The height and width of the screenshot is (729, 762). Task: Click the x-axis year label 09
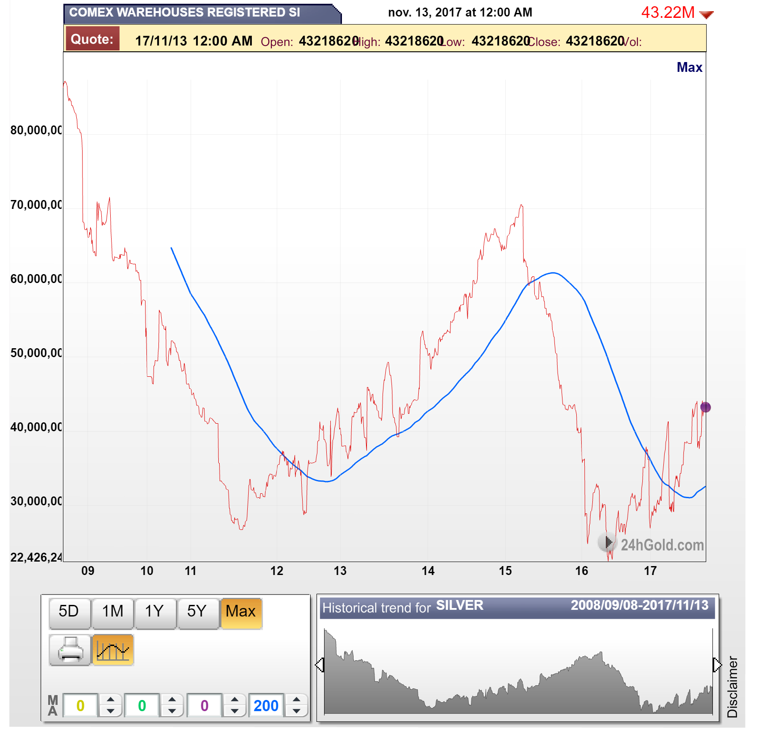88,571
